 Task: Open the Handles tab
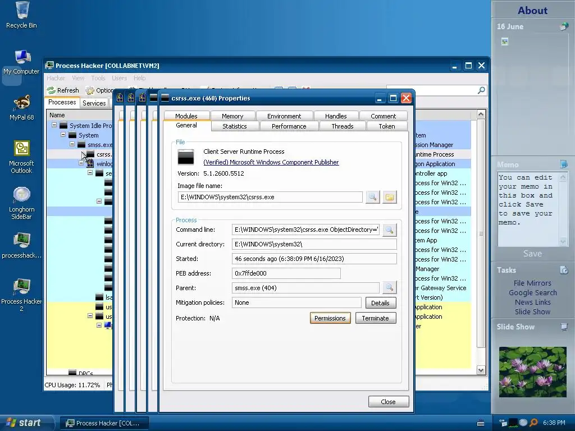click(x=336, y=116)
